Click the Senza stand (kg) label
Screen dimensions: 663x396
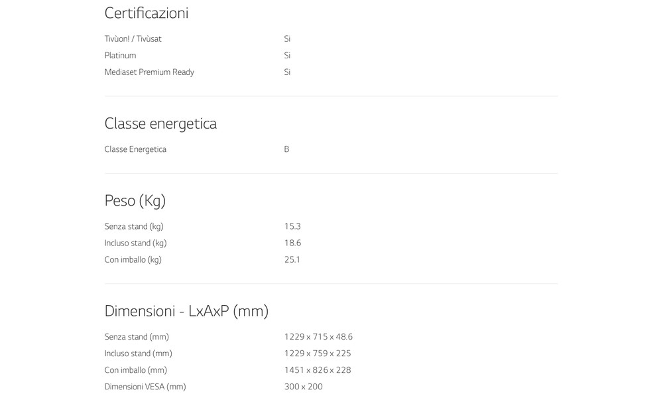134,227
